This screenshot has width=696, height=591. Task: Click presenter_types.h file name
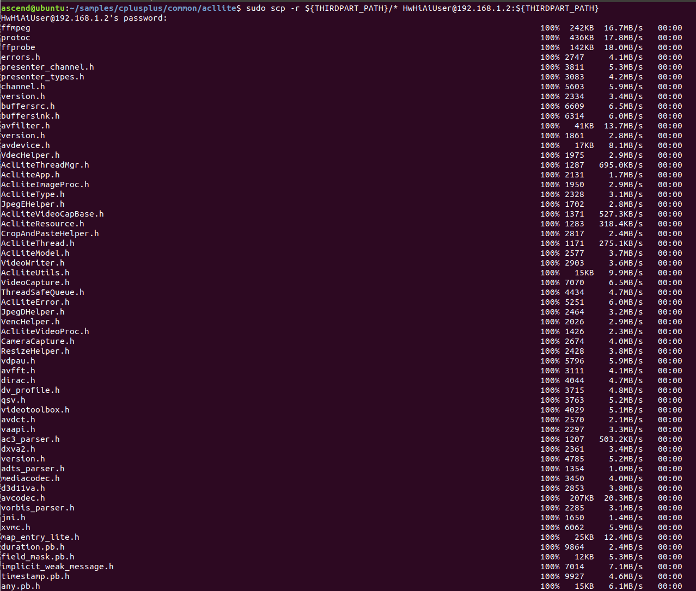click(42, 77)
